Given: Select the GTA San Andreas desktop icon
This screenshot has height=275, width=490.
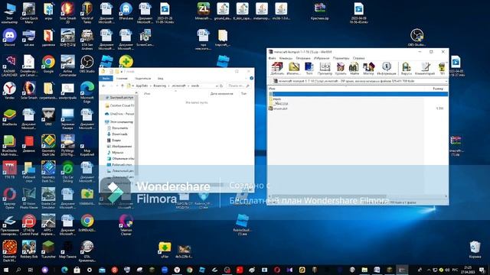Looking at the screenshot, I should (87, 39).
